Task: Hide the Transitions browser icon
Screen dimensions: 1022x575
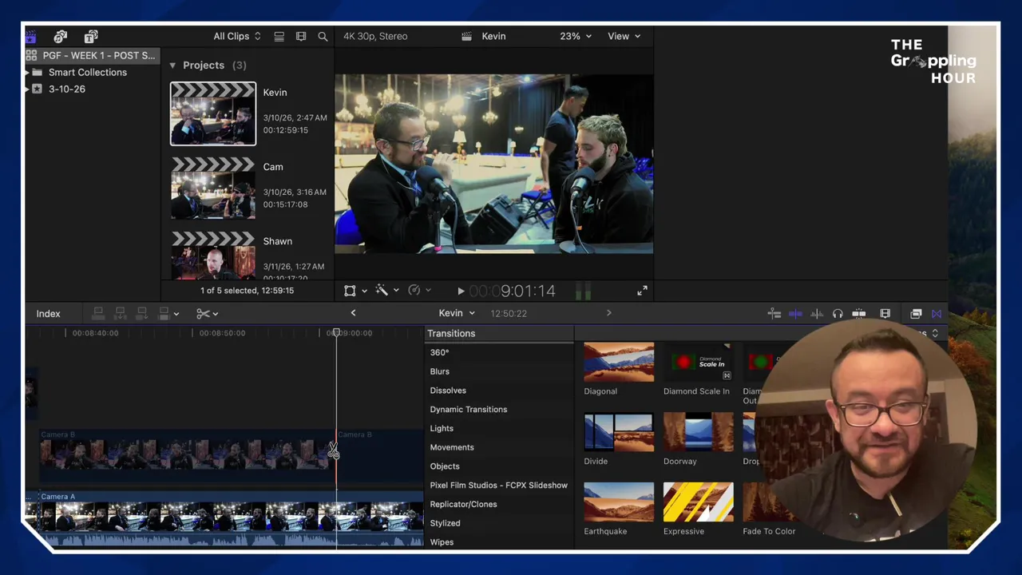Action: click(937, 313)
